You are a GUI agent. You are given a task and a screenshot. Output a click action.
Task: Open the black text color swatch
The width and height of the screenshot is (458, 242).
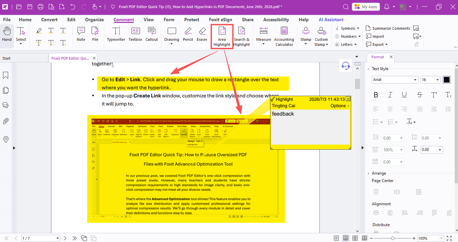447,80
